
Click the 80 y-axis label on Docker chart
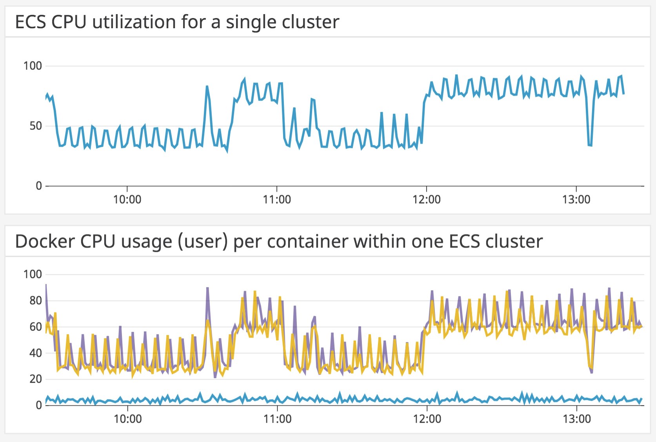[x=36, y=300]
